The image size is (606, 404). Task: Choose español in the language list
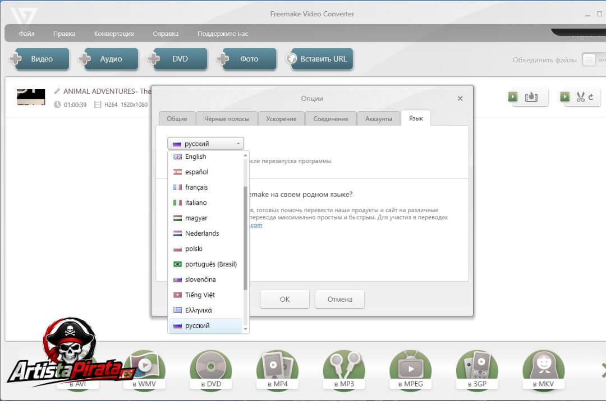pos(206,172)
